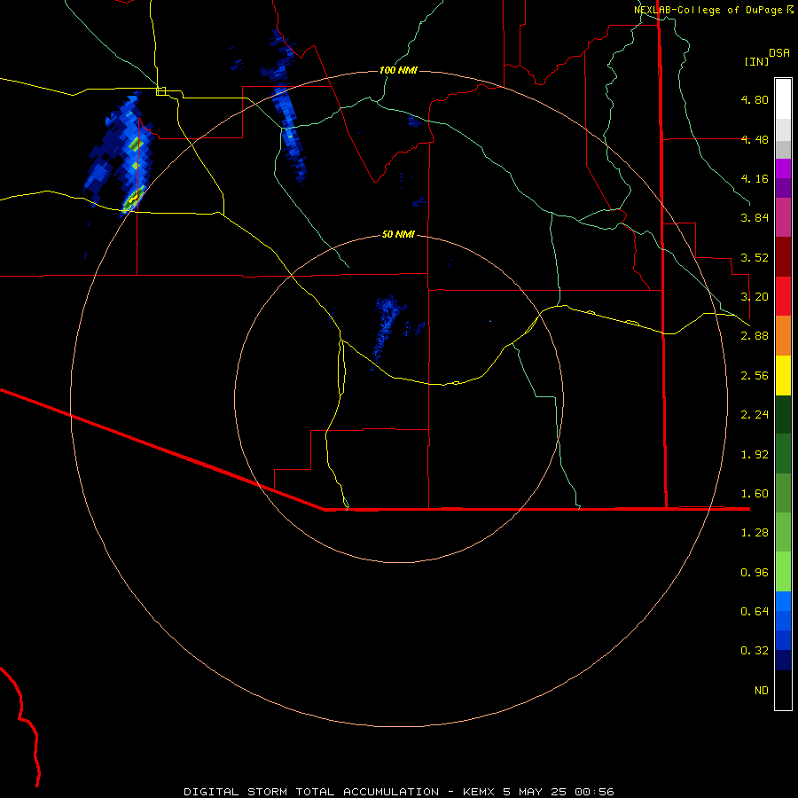This screenshot has width=798, height=798.
Task: Select the 3.84 legend value
Action: click(x=755, y=218)
